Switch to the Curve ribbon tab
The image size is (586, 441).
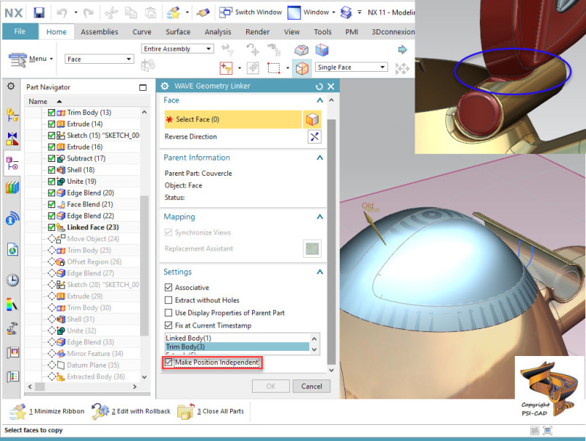click(142, 31)
